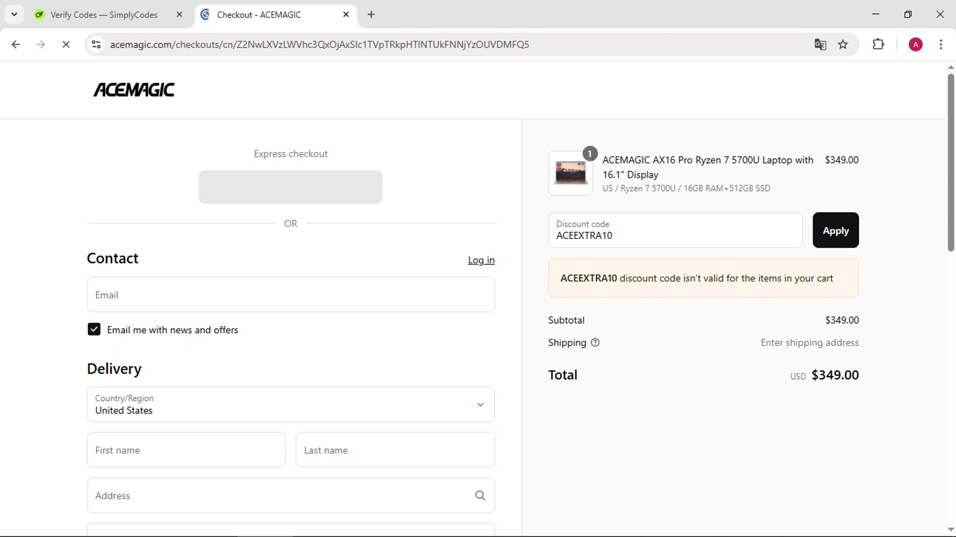
Task: Click the Express checkout label
Action: coord(291,154)
